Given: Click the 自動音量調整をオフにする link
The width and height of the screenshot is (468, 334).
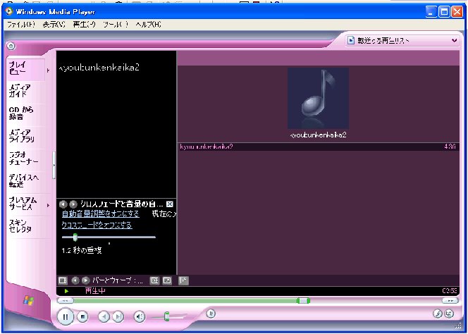Looking at the screenshot, I should (x=100, y=214).
